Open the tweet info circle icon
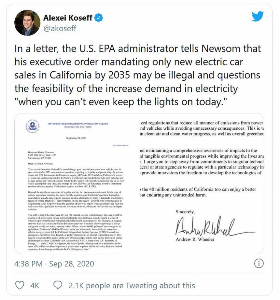The width and height of the screenshot is (280, 300). point(258,264)
